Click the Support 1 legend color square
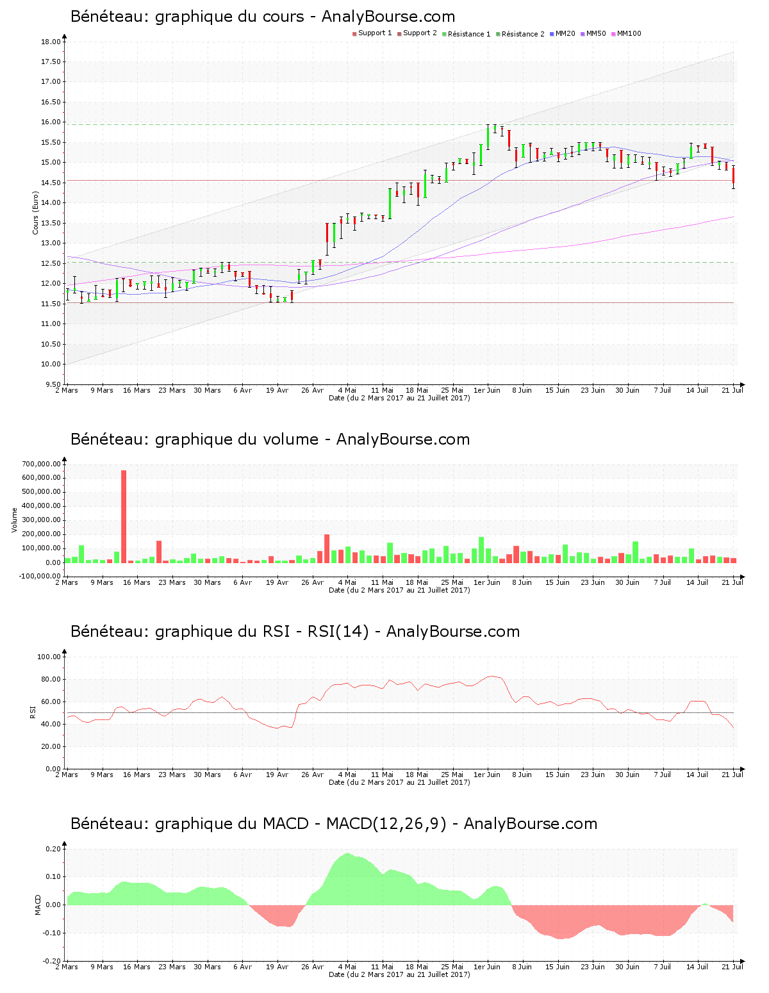 354,34
